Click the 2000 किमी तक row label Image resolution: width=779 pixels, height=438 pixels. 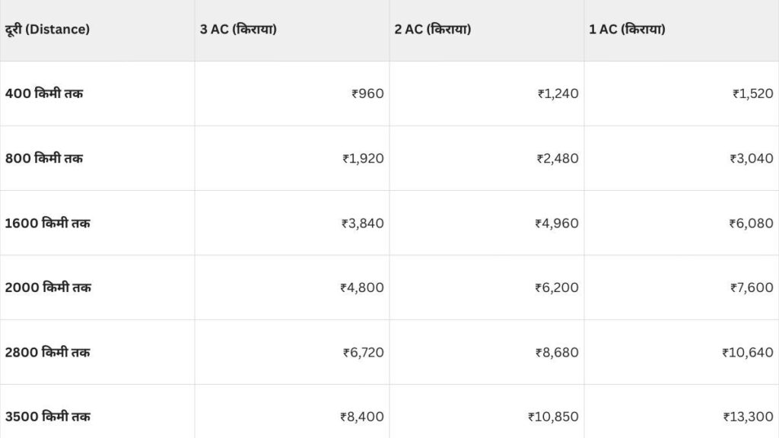pyautogui.click(x=48, y=287)
